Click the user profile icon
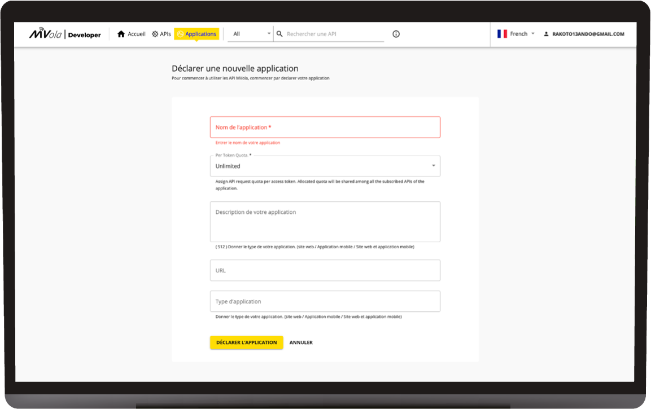 546,34
